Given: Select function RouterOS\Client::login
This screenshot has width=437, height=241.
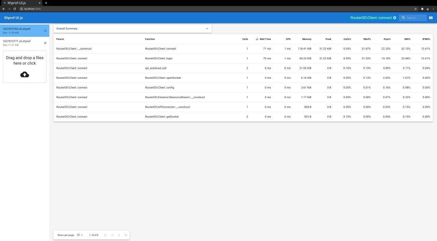Looking at the screenshot, I should [x=159, y=58].
